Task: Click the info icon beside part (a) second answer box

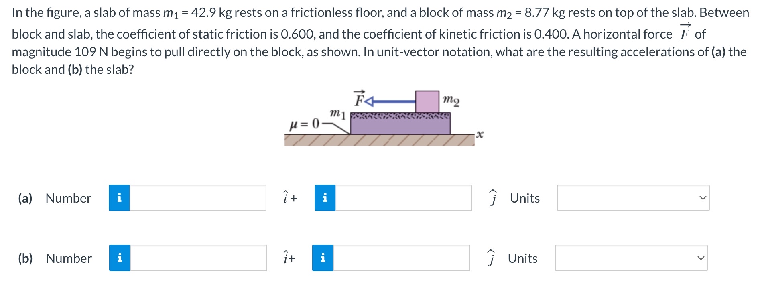Action: click(325, 198)
